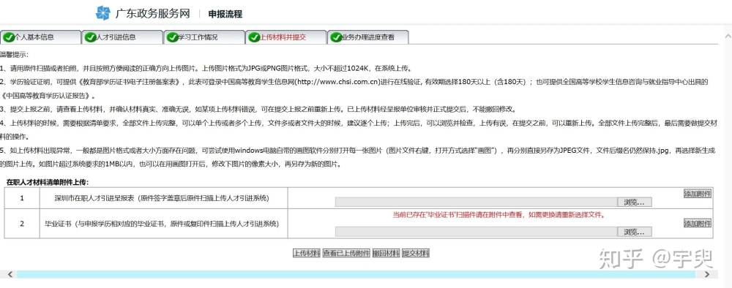Click green checkmark on 业务办理进度查看 tab
The width and height of the screenshot is (732, 288).
[336, 38]
